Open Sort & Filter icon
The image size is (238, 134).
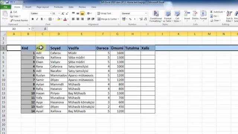229,14
